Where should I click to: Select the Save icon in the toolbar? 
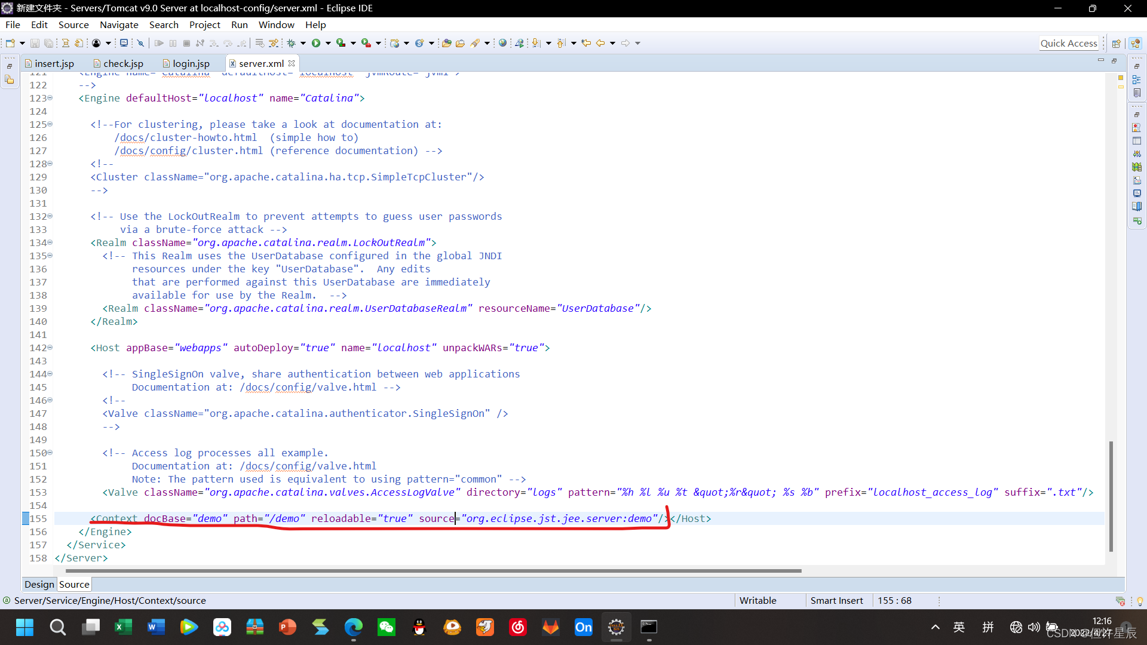(35, 43)
